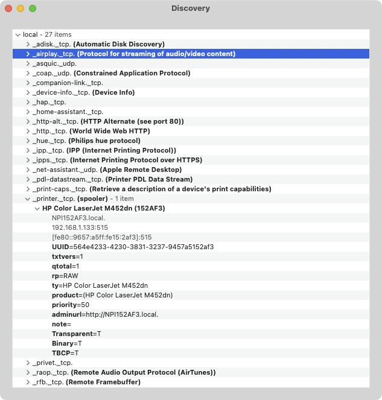Minimize the Discovery window
This screenshot has height=400, width=382.
[21, 8]
